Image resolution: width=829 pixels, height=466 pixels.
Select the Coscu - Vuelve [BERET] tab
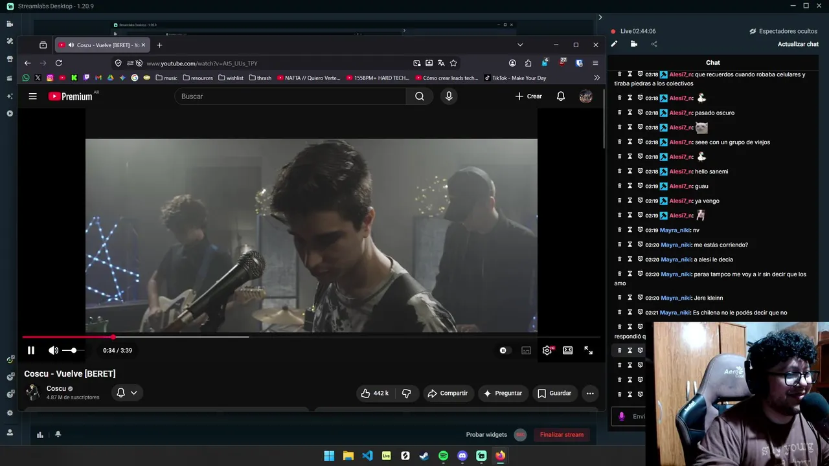[102, 45]
